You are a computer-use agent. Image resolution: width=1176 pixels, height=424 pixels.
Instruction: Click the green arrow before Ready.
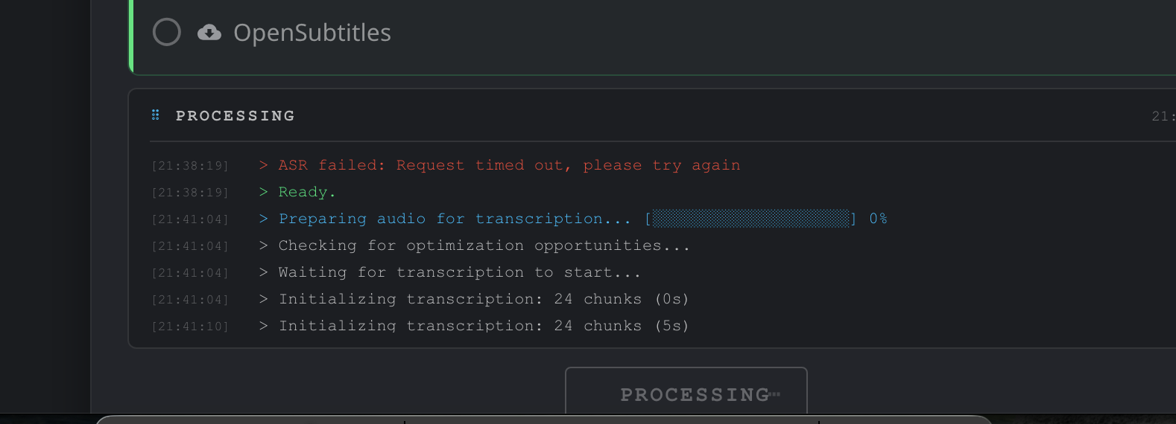[263, 192]
